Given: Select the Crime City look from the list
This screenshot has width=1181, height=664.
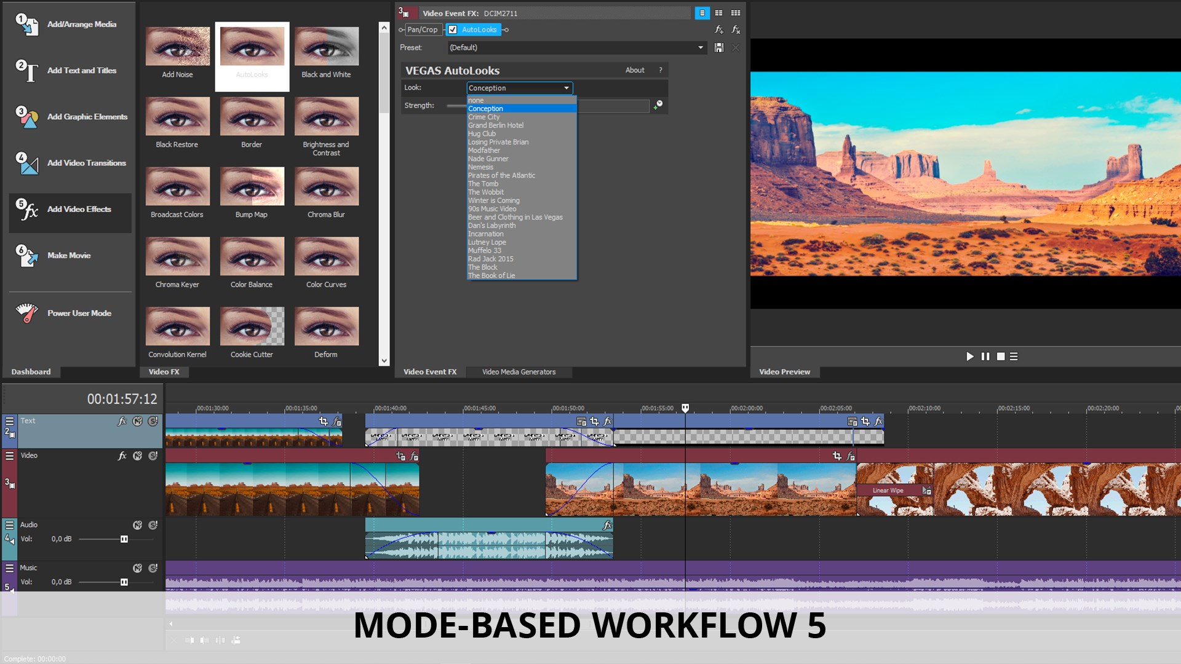Looking at the screenshot, I should click(x=483, y=117).
